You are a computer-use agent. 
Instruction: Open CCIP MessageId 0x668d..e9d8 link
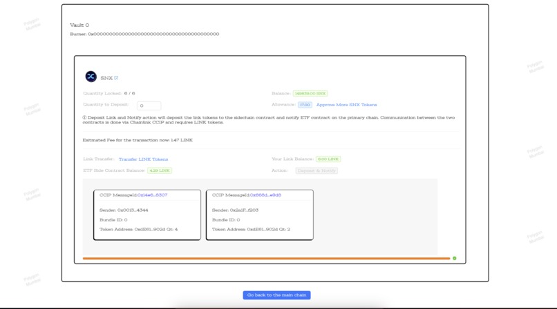click(265, 195)
